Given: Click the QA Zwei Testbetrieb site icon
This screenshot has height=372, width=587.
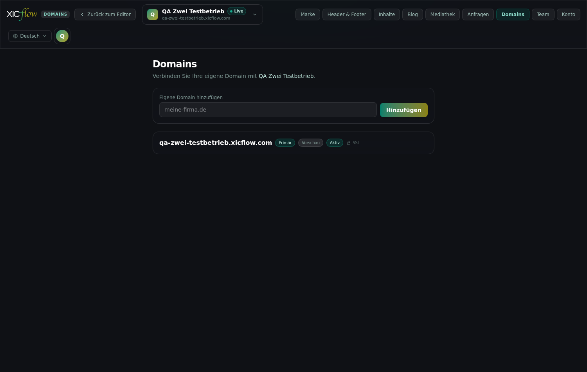Looking at the screenshot, I should (x=153, y=14).
